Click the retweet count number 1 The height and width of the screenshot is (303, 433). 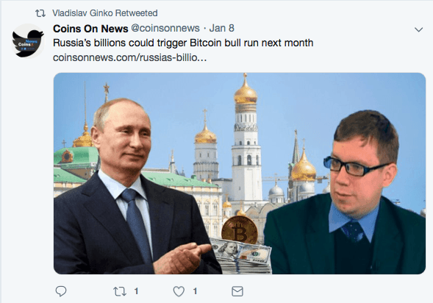136,291
